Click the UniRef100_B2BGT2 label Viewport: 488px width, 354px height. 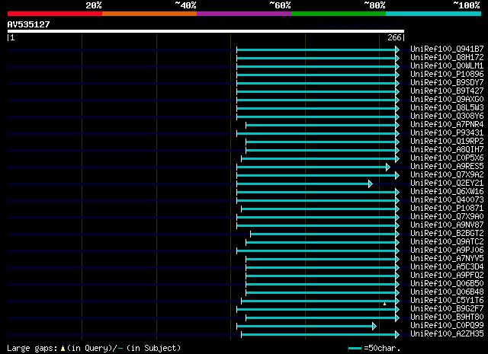click(448, 234)
